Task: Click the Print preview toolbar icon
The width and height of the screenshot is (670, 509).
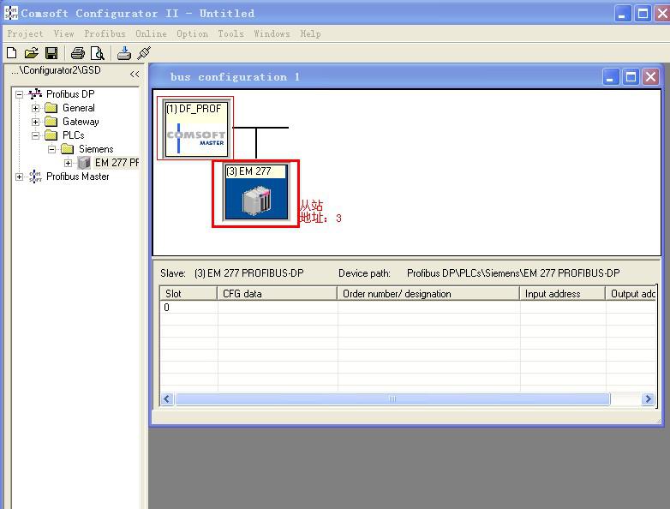Action: (x=98, y=53)
